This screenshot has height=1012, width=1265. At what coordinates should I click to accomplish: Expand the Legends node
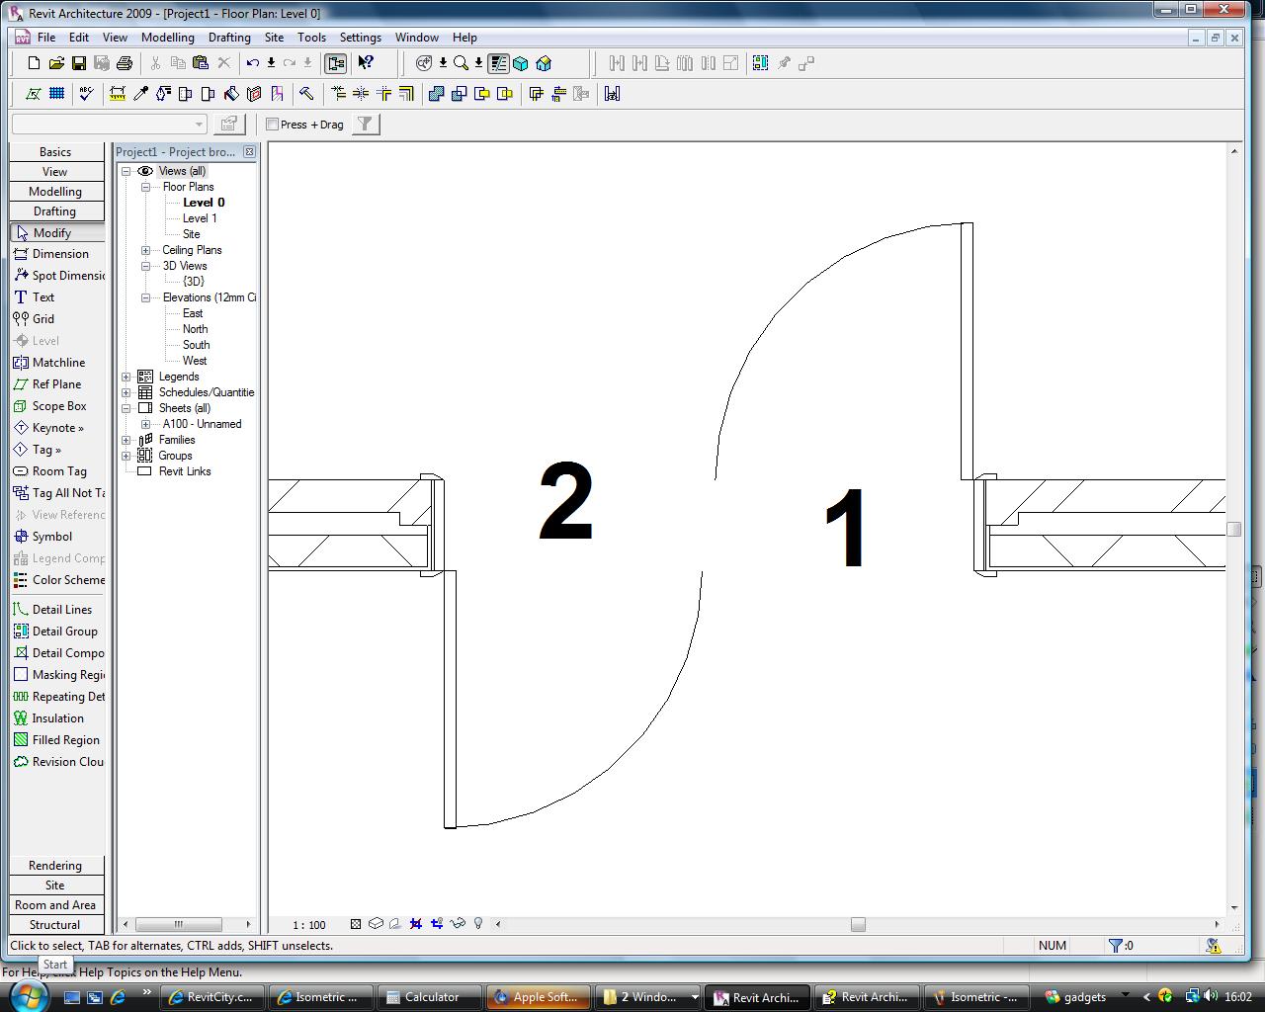coord(126,377)
